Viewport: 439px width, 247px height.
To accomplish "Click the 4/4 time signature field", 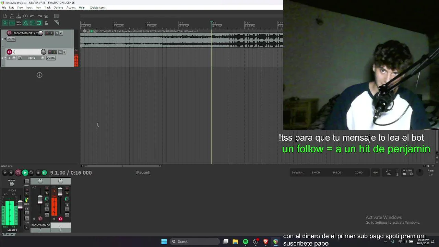I will click(x=376, y=173).
